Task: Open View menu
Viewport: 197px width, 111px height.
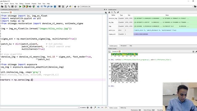Action: click(44, 4)
